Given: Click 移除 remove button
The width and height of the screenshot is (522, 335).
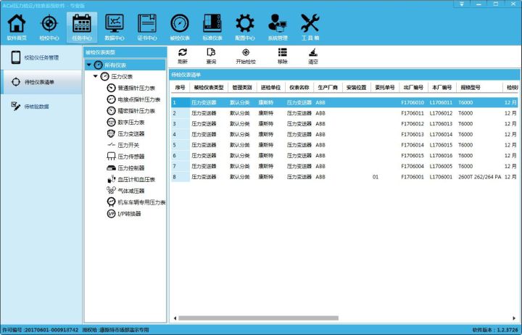Looking at the screenshot, I should [x=282, y=56].
